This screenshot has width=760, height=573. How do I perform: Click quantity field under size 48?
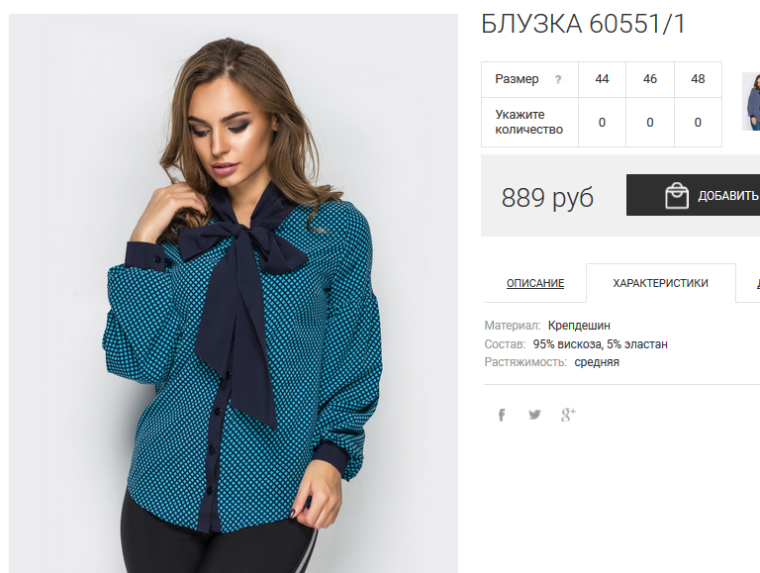(x=698, y=122)
